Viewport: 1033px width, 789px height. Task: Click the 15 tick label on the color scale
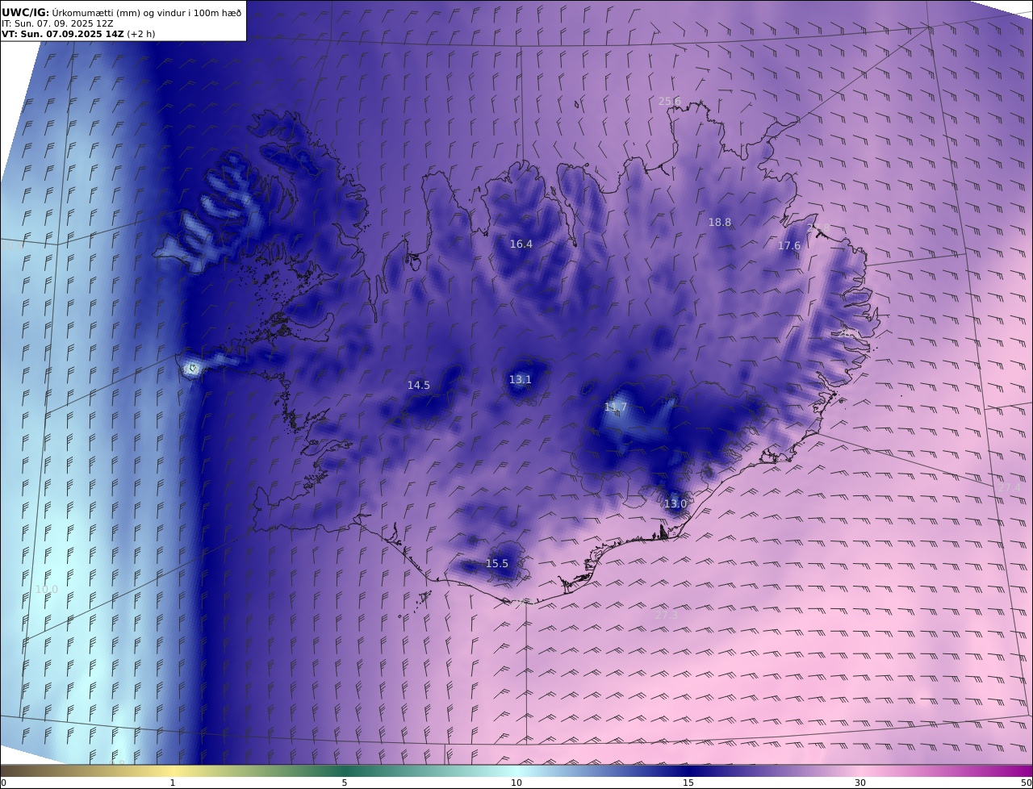point(688,783)
